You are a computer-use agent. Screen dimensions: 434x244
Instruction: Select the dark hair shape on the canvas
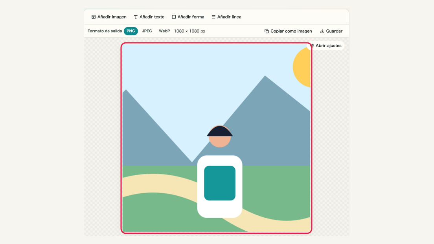tap(220, 132)
